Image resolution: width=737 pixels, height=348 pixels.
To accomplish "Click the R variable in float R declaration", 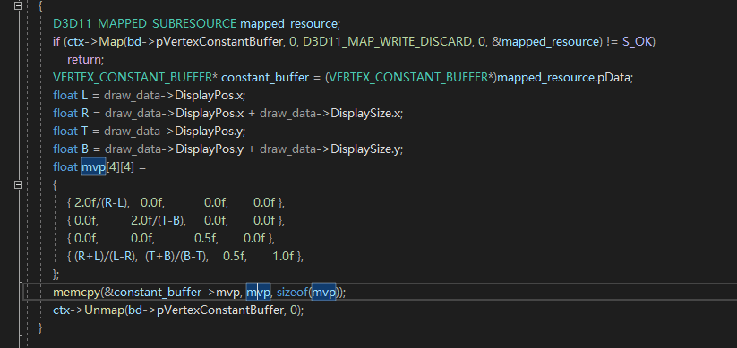I will [x=85, y=114].
